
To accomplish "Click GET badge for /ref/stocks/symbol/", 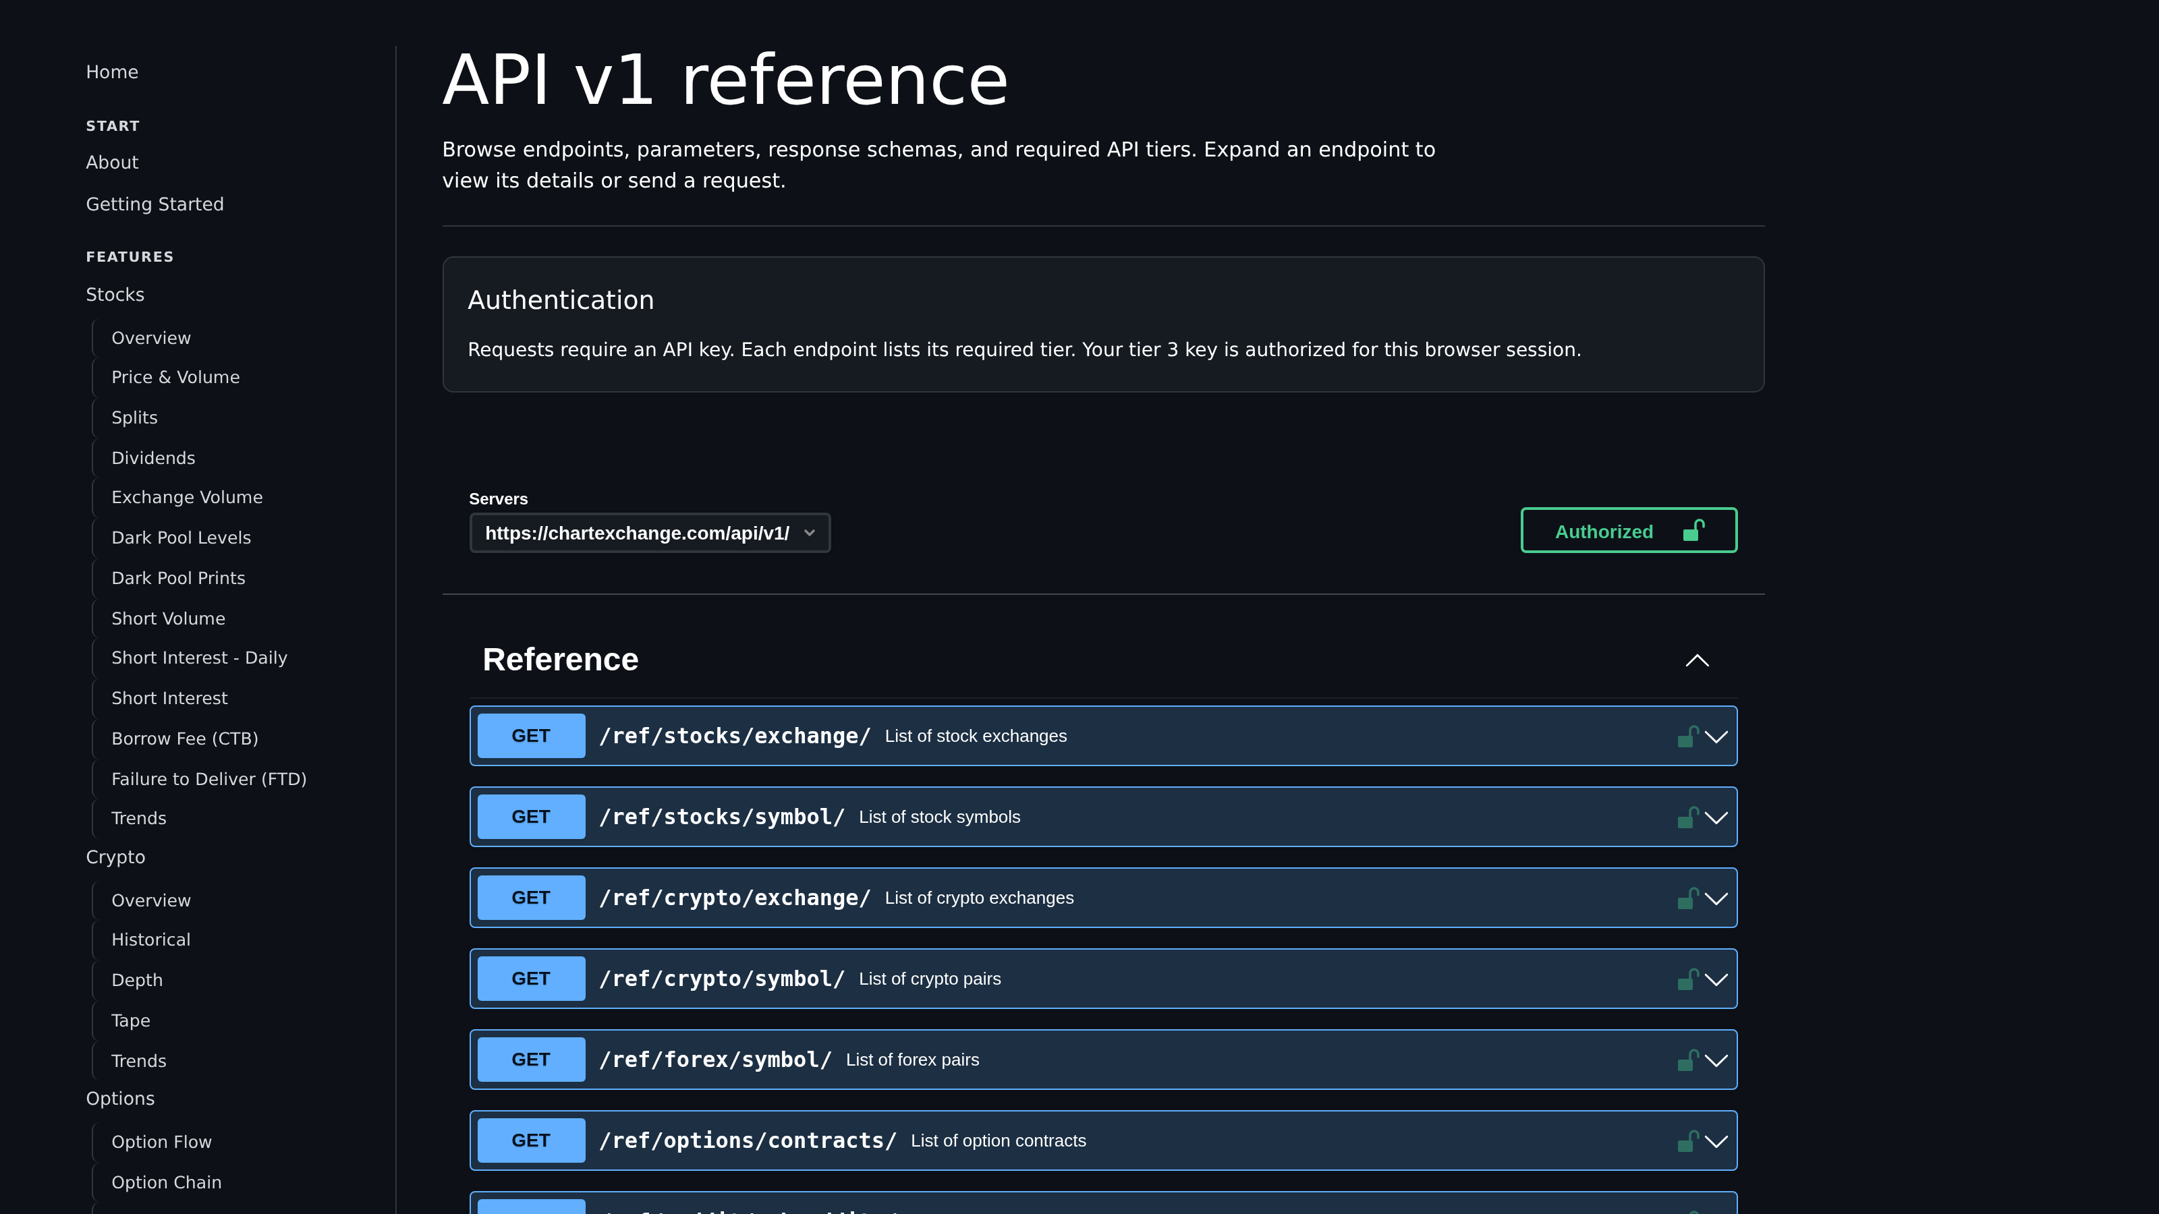I will coord(532,817).
